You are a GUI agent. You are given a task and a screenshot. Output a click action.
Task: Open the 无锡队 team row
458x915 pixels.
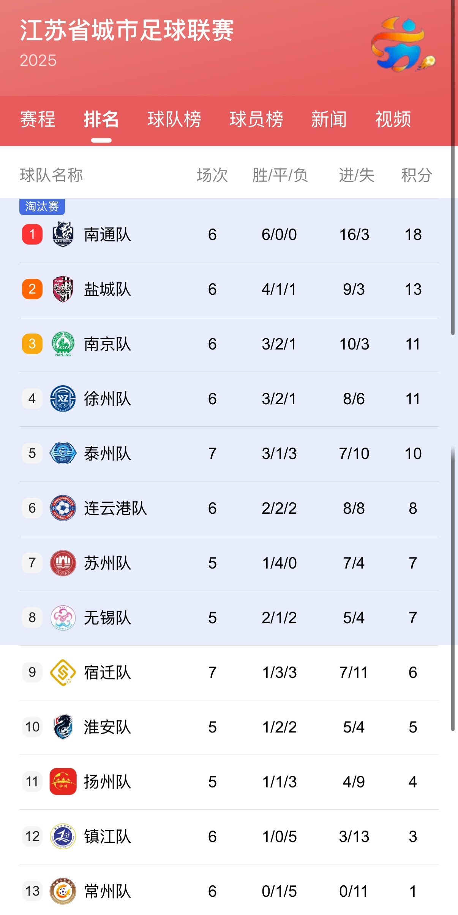229,618
